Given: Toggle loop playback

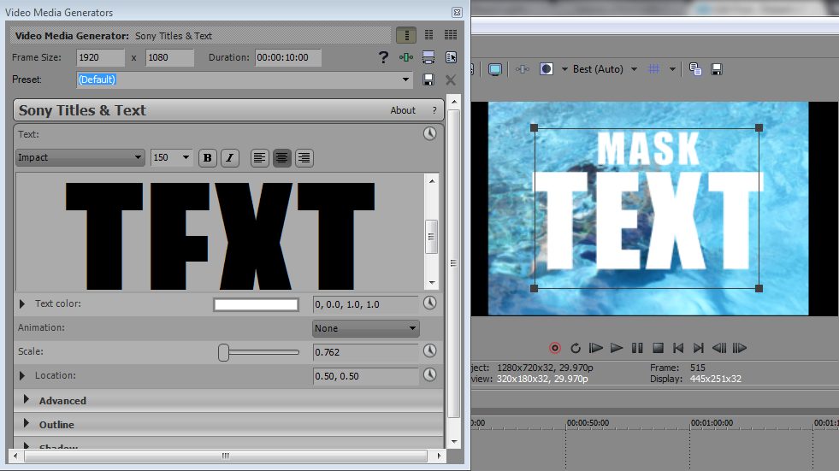Looking at the screenshot, I should click(x=576, y=348).
